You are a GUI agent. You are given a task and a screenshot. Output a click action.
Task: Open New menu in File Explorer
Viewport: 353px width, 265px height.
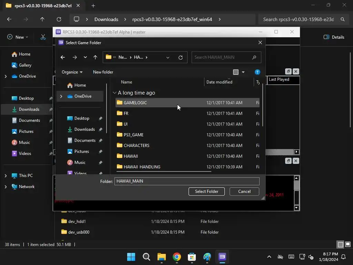click(18, 37)
